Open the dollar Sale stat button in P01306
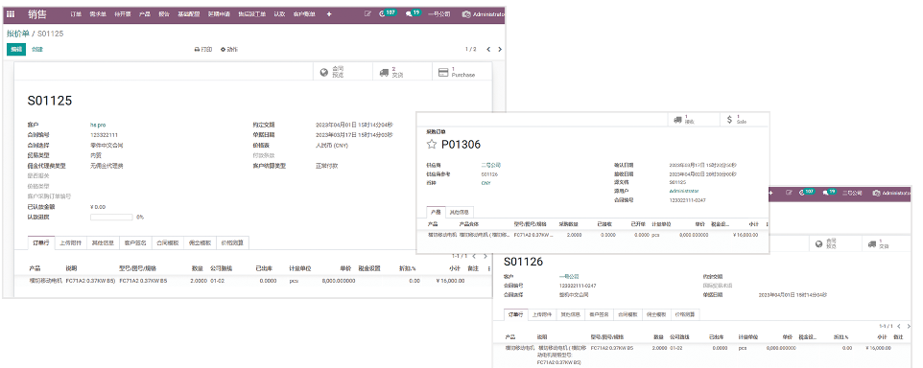923x368 pixels. pyautogui.click(x=744, y=120)
